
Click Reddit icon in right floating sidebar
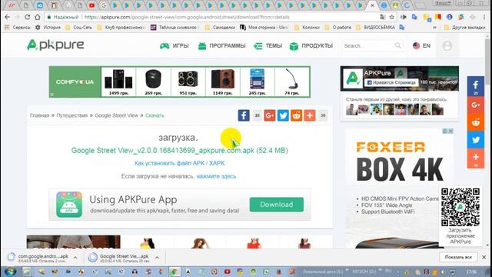(x=476, y=122)
